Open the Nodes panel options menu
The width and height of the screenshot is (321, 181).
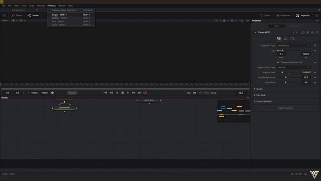(x=247, y=98)
